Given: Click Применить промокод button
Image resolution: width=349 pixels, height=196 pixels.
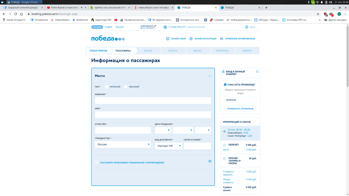Looking at the screenshot, I should pos(240,108).
